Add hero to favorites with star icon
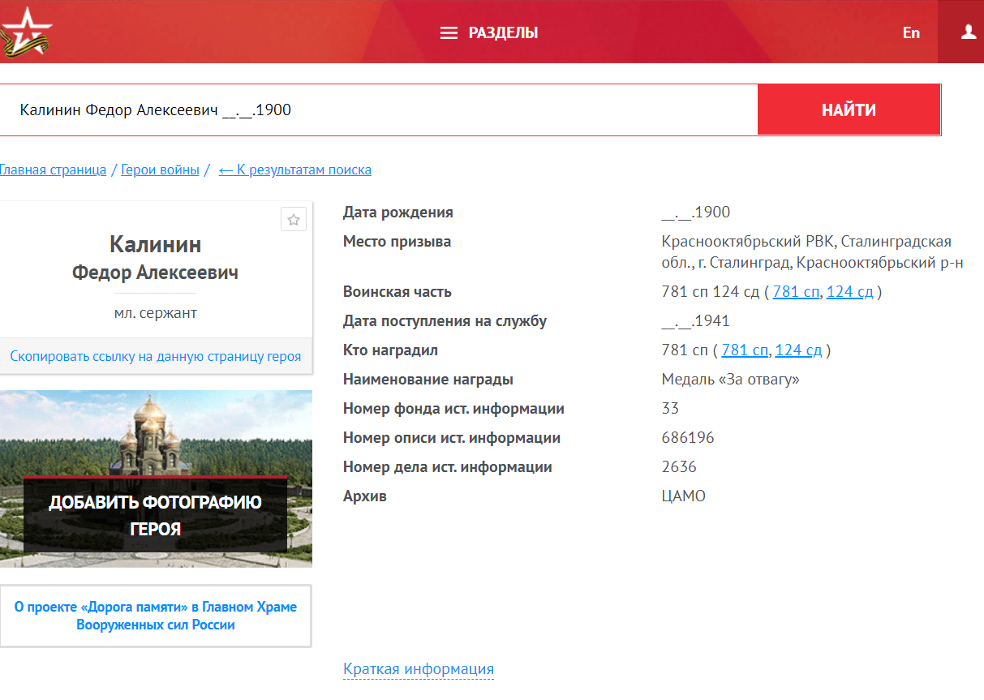Image resolution: width=984 pixels, height=700 pixels. (x=294, y=220)
